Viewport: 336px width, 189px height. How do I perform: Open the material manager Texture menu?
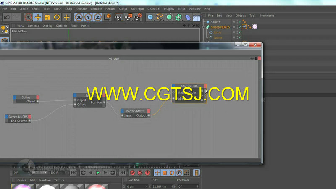(x=59, y=180)
